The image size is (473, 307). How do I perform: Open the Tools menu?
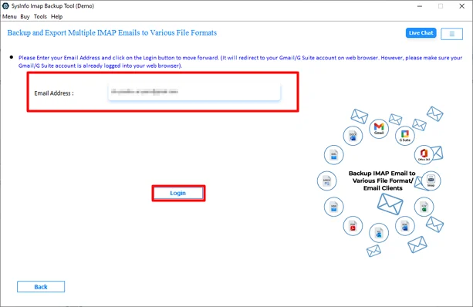click(x=40, y=17)
